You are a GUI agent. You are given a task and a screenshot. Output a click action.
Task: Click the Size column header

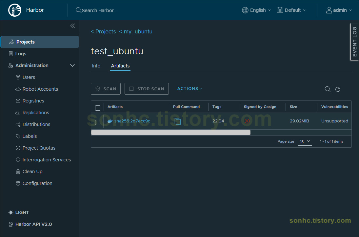click(293, 107)
